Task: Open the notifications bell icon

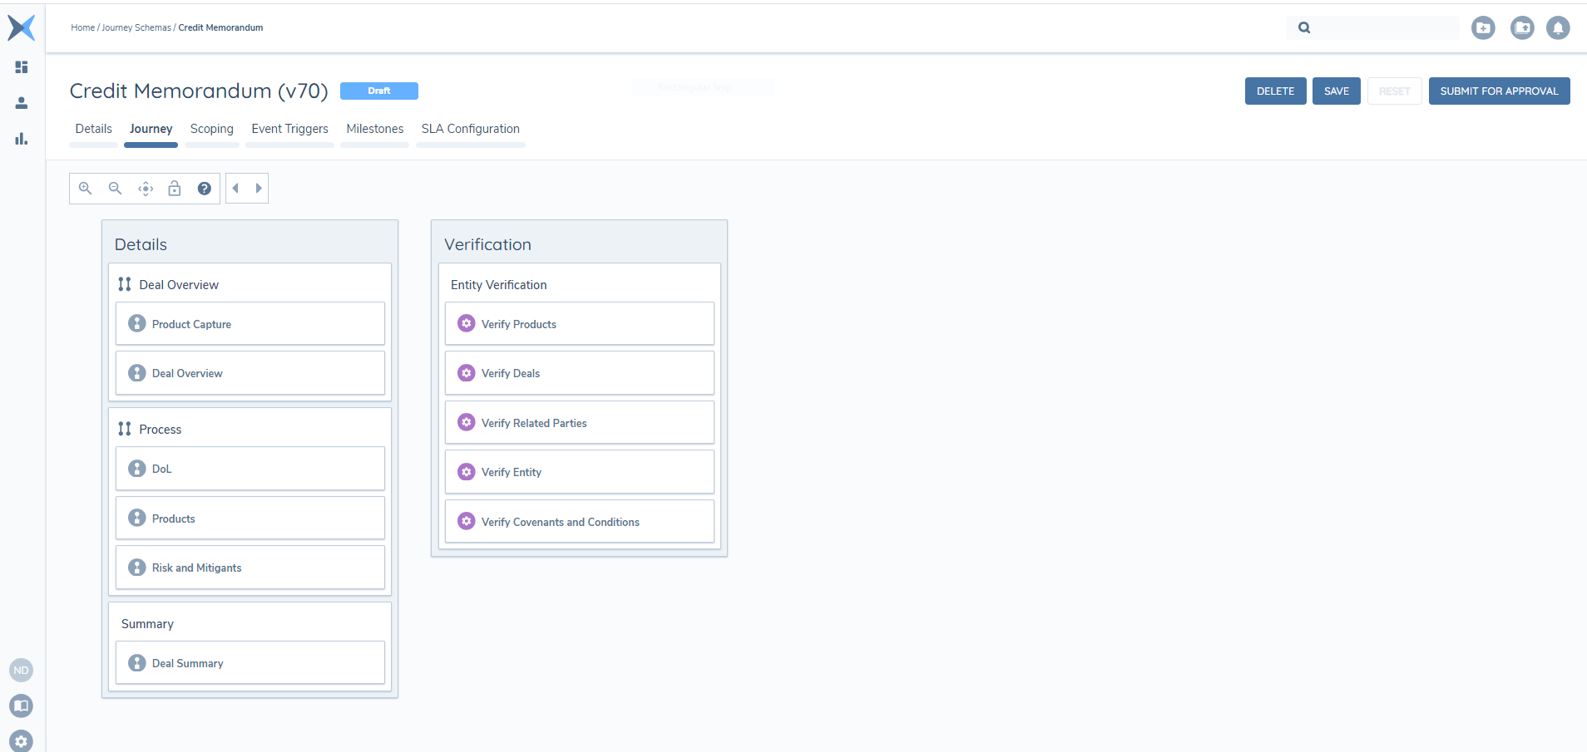Action: (1557, 27)
